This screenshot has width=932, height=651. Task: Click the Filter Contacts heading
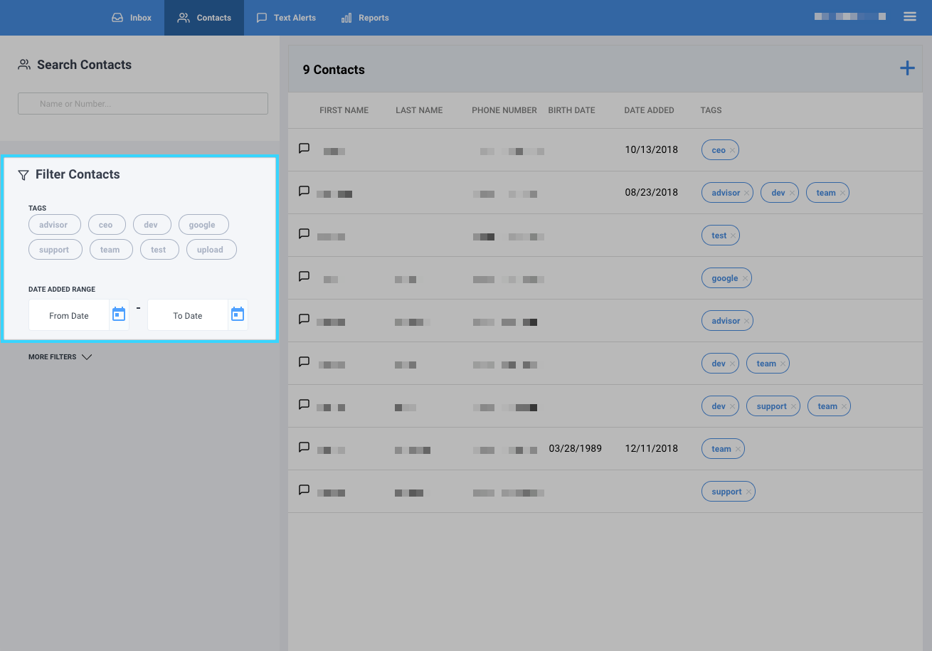(x=78, y=174)
